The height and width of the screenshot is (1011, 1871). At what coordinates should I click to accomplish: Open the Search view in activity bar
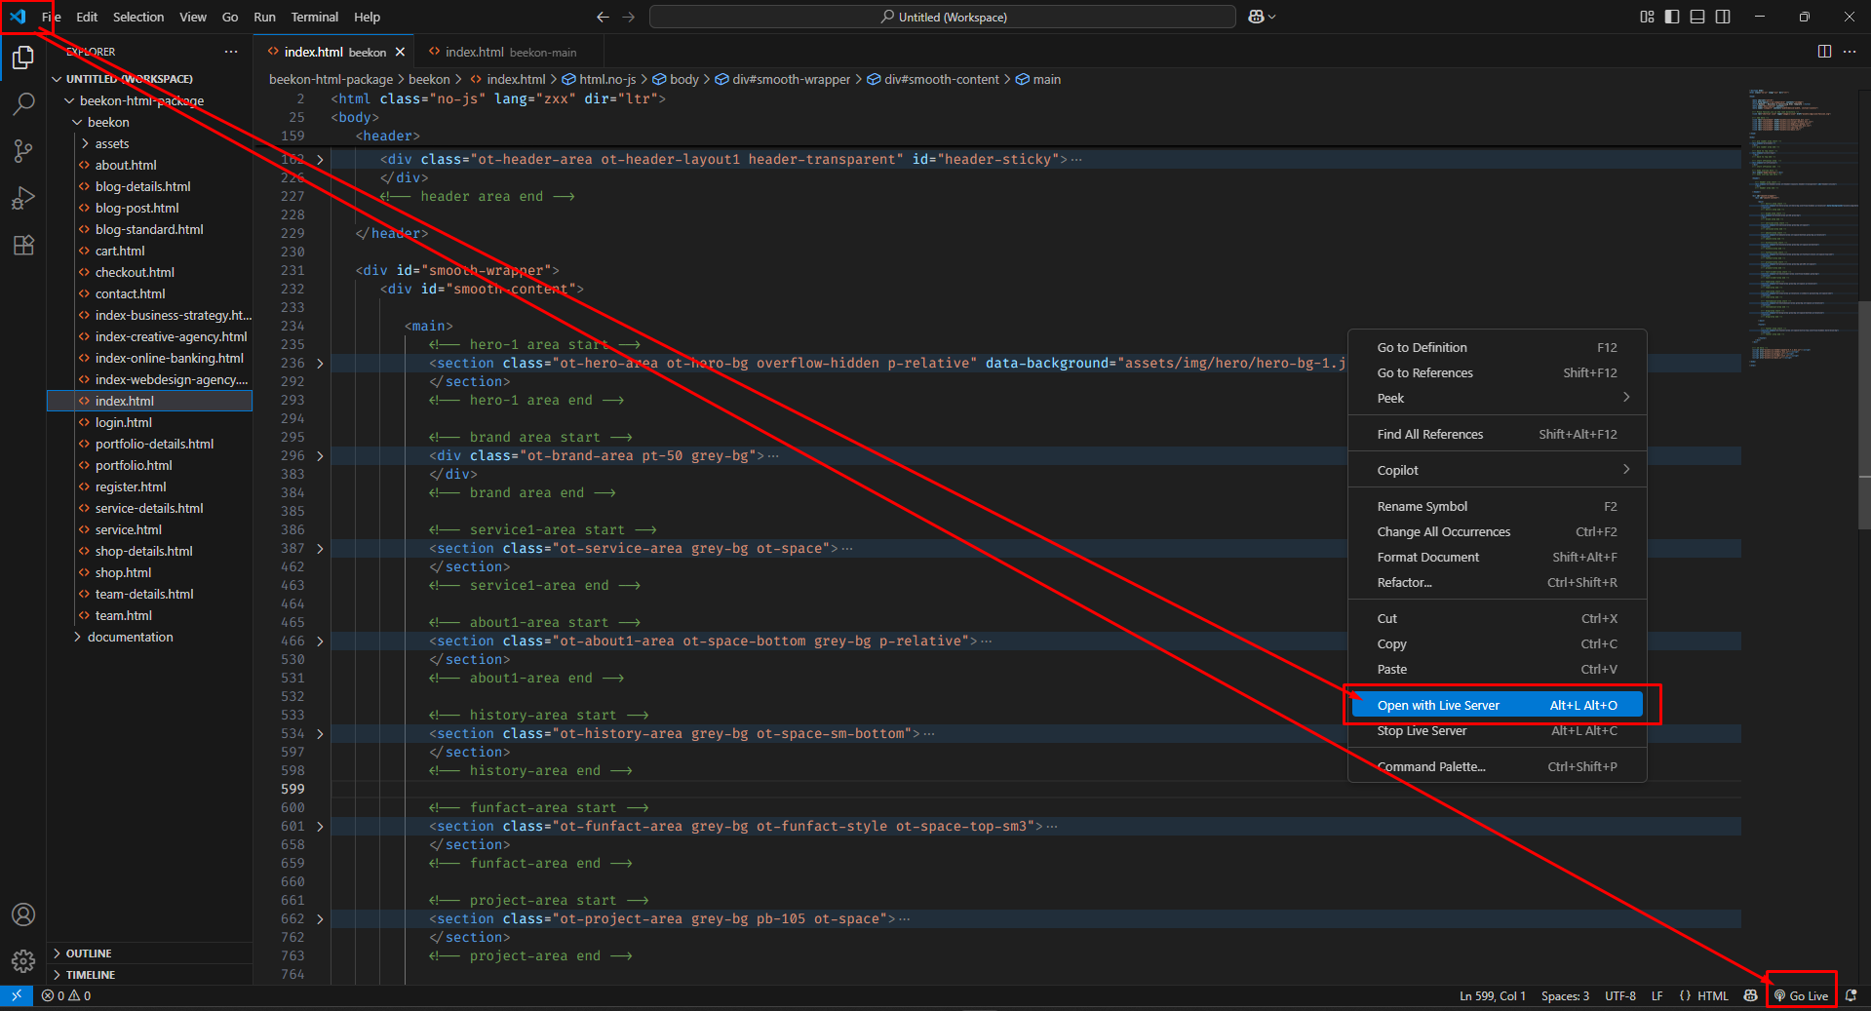tap(23, 103)
